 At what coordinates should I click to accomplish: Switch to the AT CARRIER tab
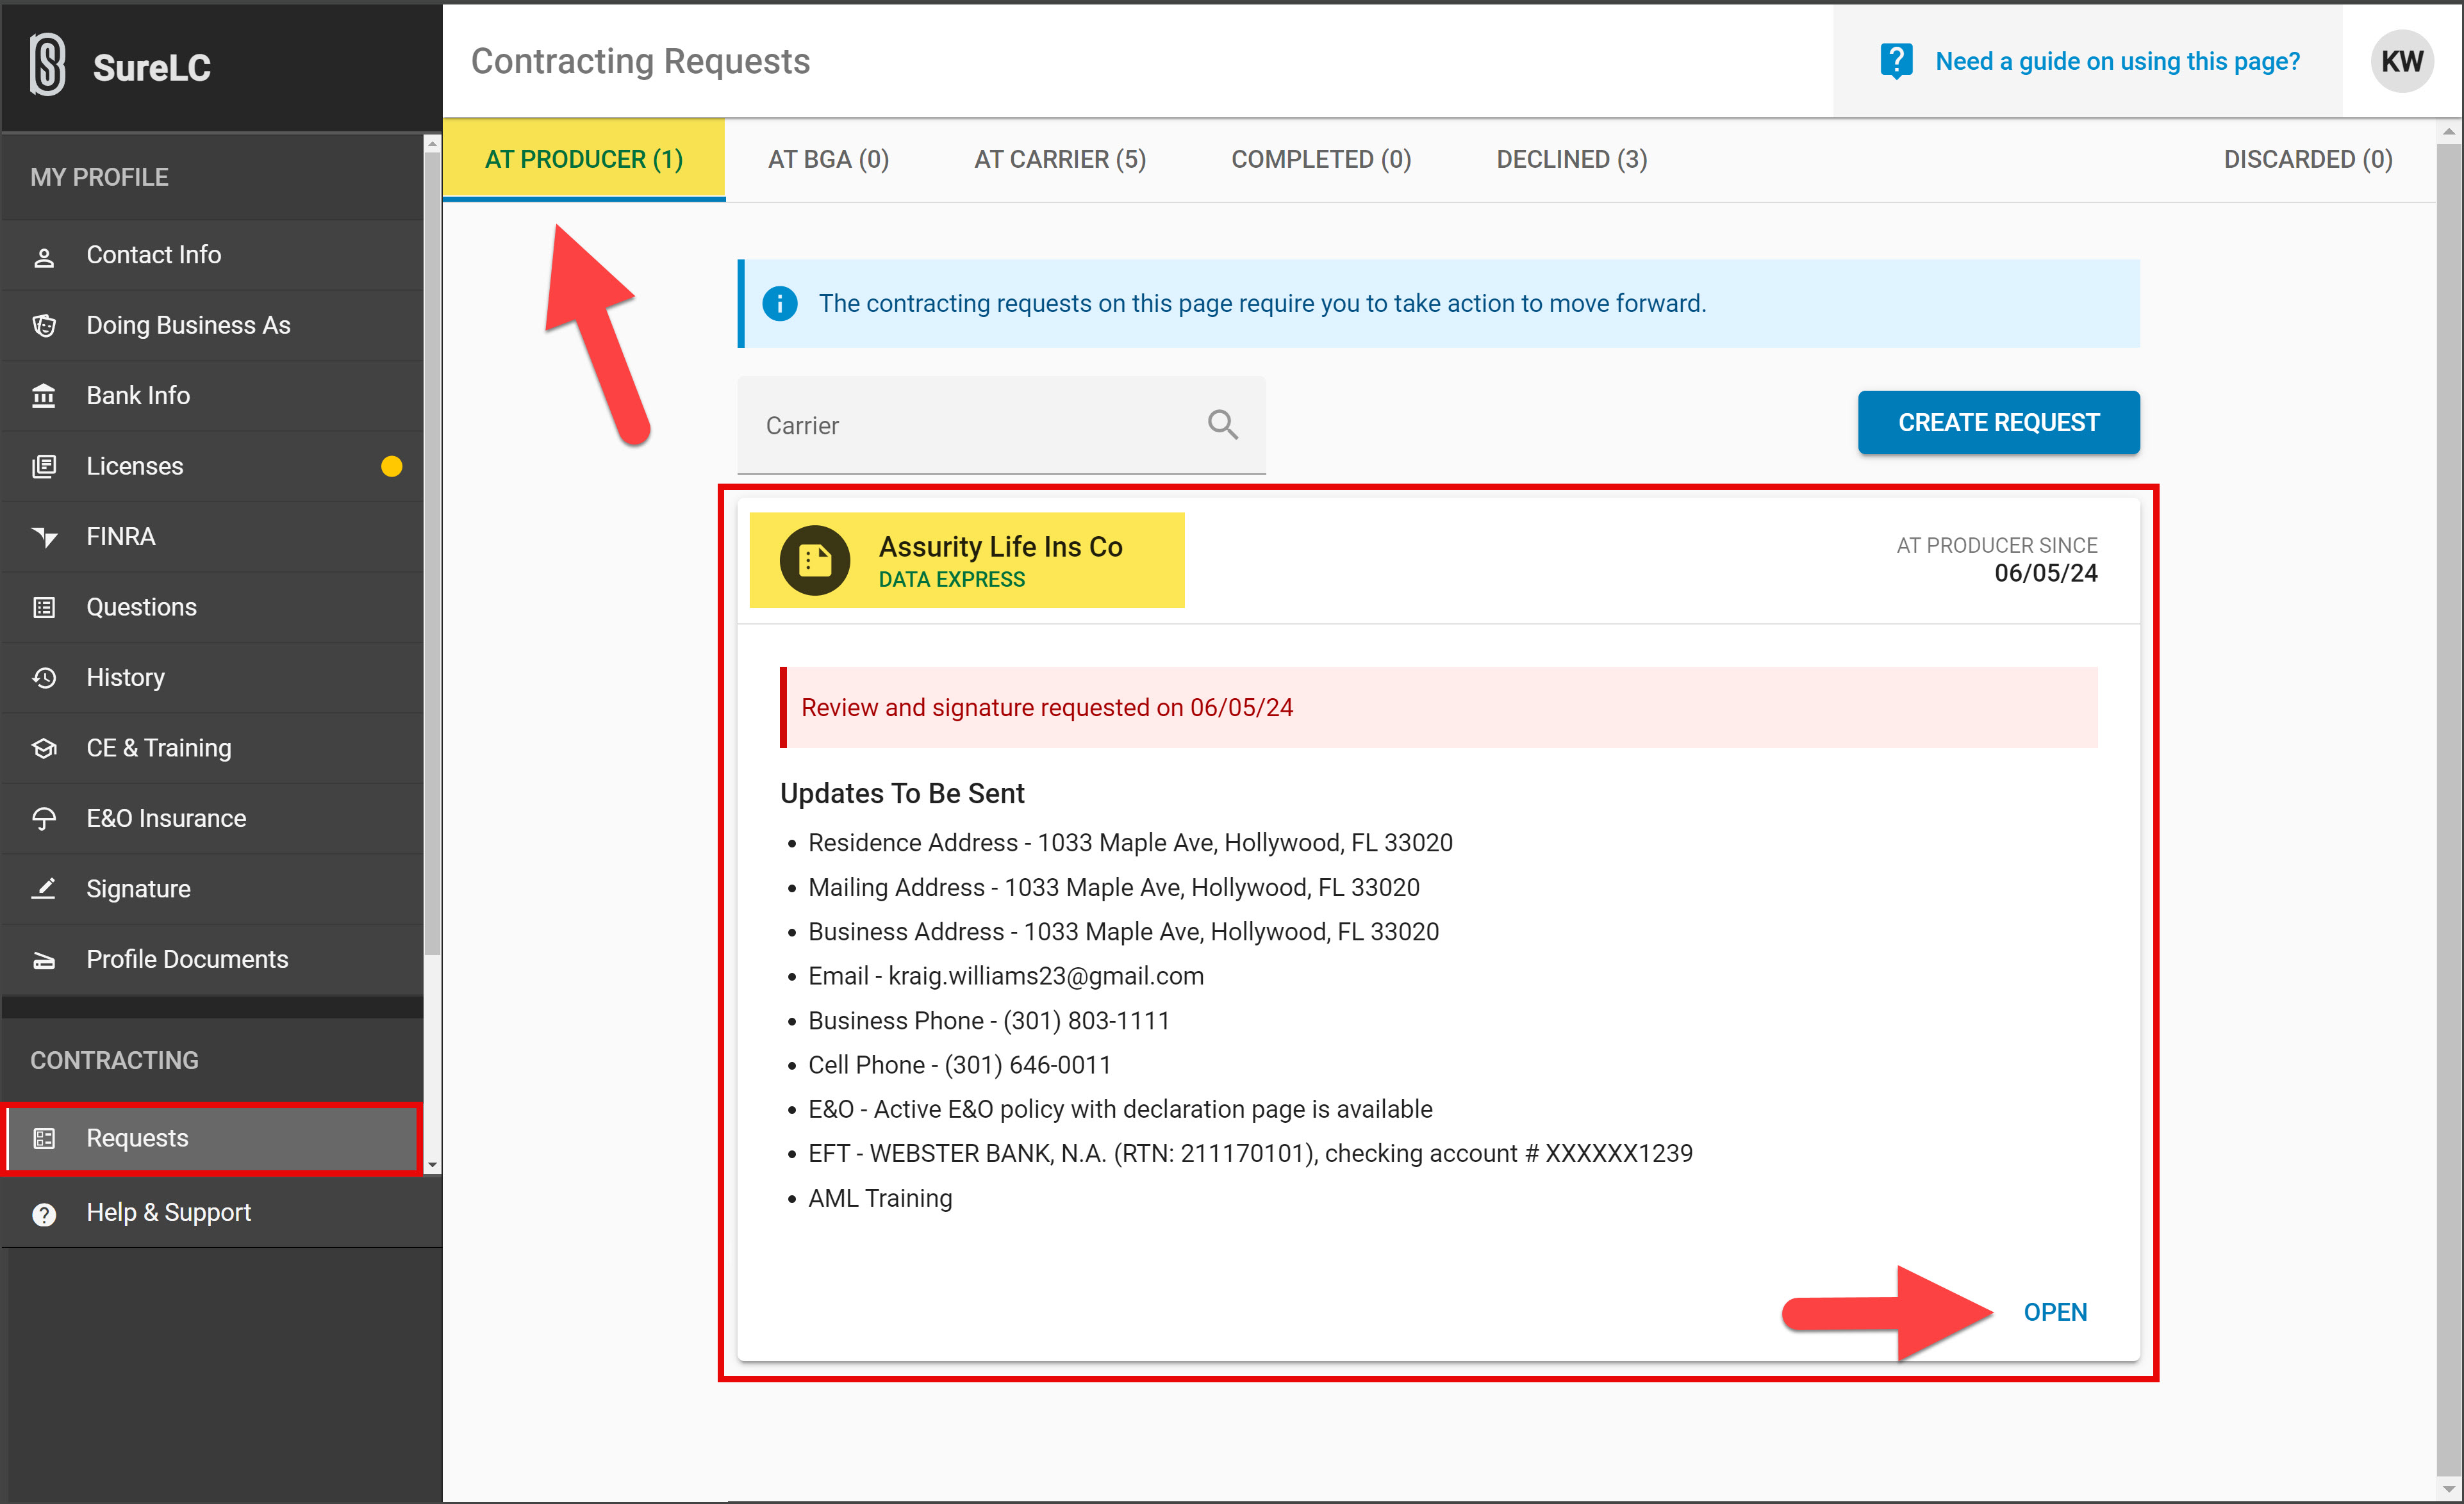1060,159
